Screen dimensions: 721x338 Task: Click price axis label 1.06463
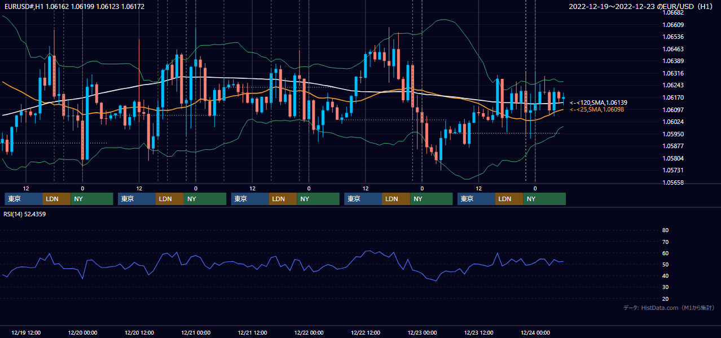point(673,49)
